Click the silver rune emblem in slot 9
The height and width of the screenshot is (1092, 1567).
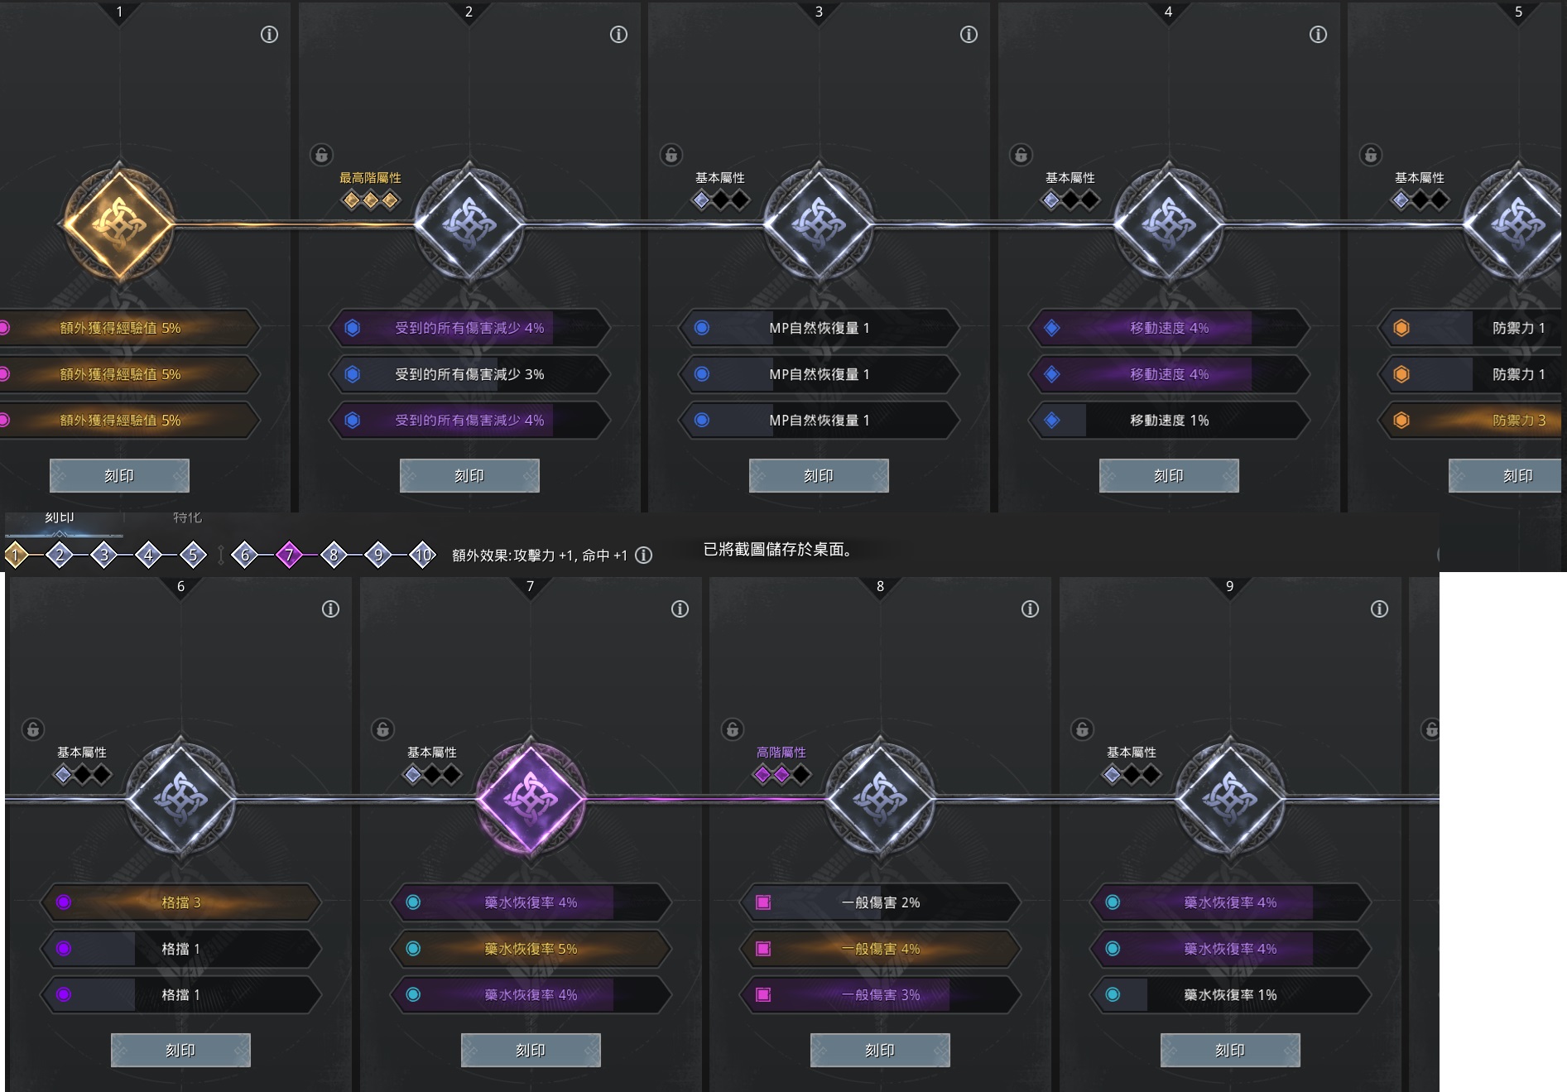1229,798
